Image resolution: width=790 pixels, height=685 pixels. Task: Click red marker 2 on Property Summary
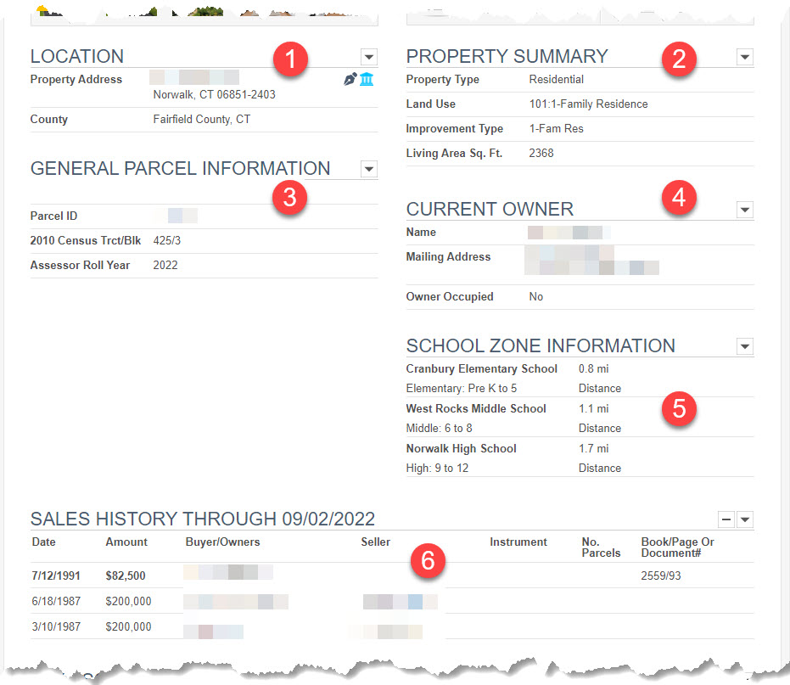point(679,59)
